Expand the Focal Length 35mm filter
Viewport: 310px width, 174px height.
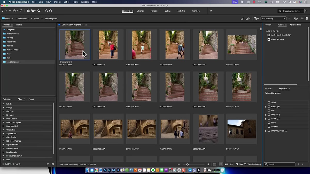[3, 156]
